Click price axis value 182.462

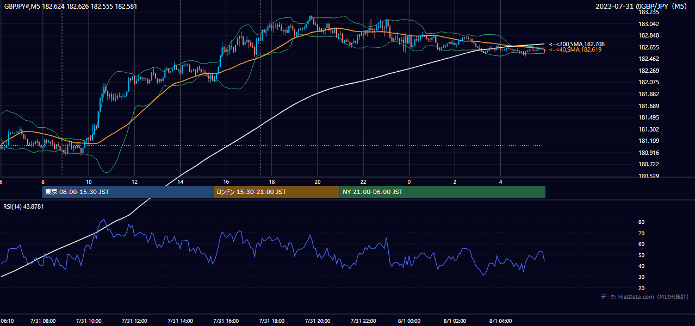pos(648,59)
